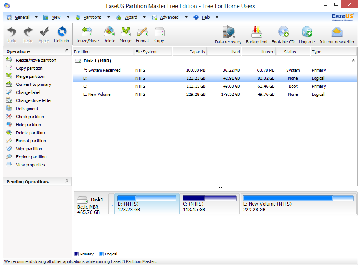361x268 pixels.
Task: Click the Change drive letter link
Action: (x=34, y=100)
